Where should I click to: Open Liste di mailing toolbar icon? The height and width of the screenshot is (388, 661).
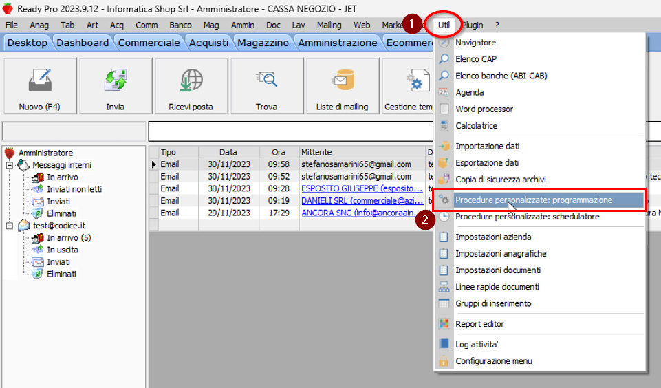point(343,80)
